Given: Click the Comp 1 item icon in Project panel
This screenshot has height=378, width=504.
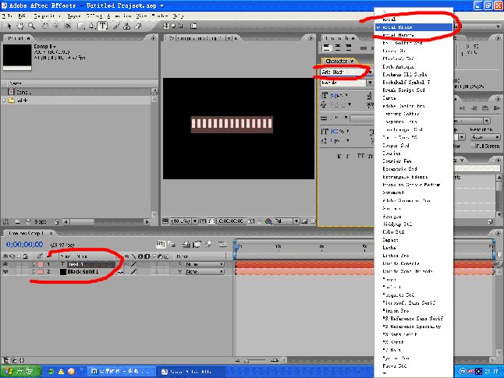Looking at the screenshot, I should tap(12, 92).
